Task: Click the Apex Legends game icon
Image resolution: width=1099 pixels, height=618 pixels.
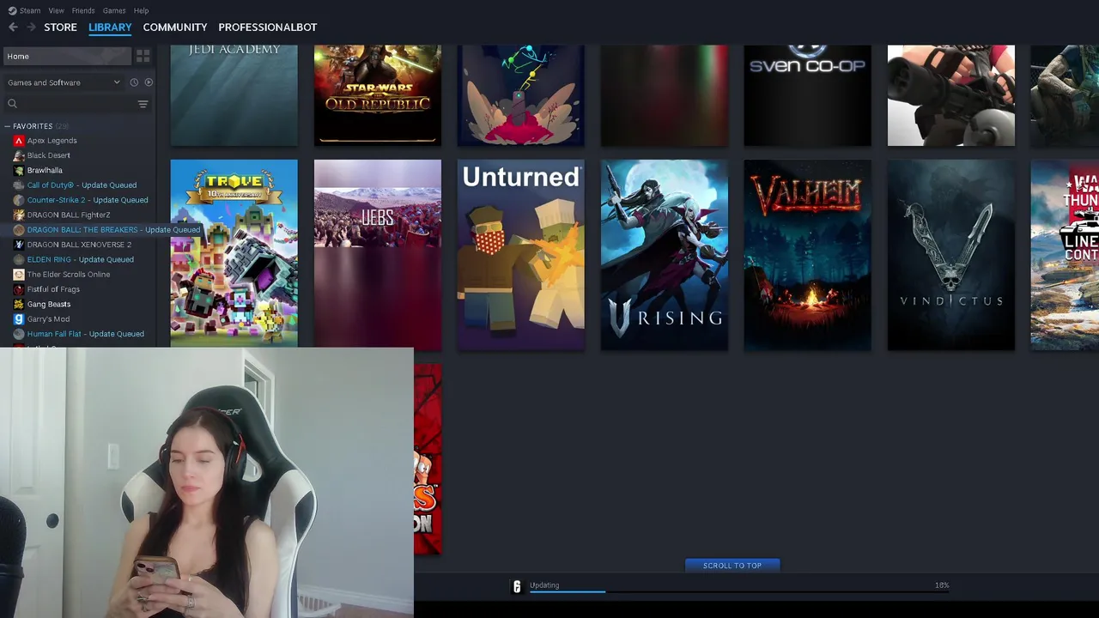Action: click(19, 141)
